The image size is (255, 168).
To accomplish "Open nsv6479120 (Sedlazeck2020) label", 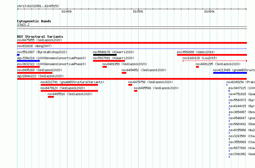I will coord(63,88).
